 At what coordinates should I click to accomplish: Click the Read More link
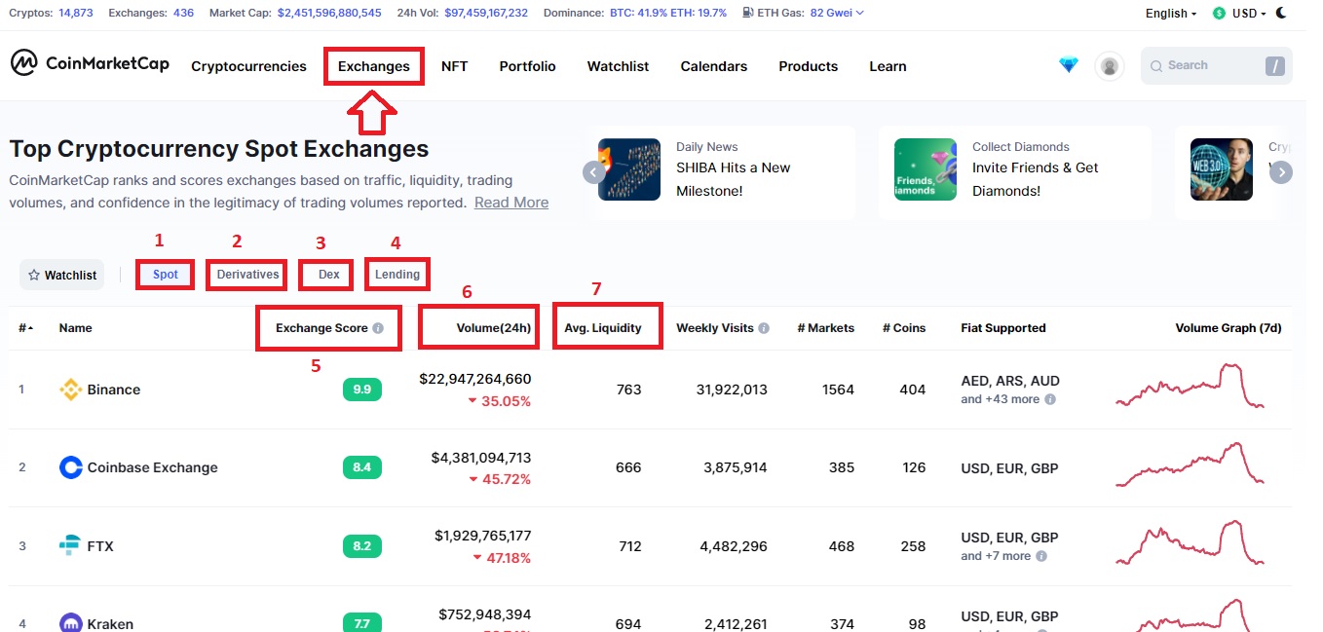tap(511, 203)
